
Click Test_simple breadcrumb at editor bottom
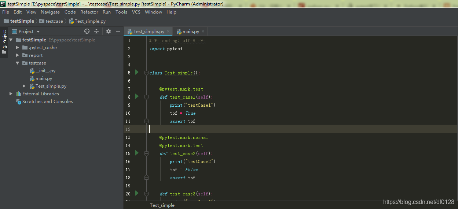pos(162,205)
